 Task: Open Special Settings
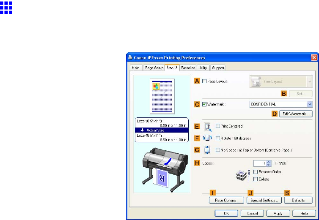pos(264,200)
